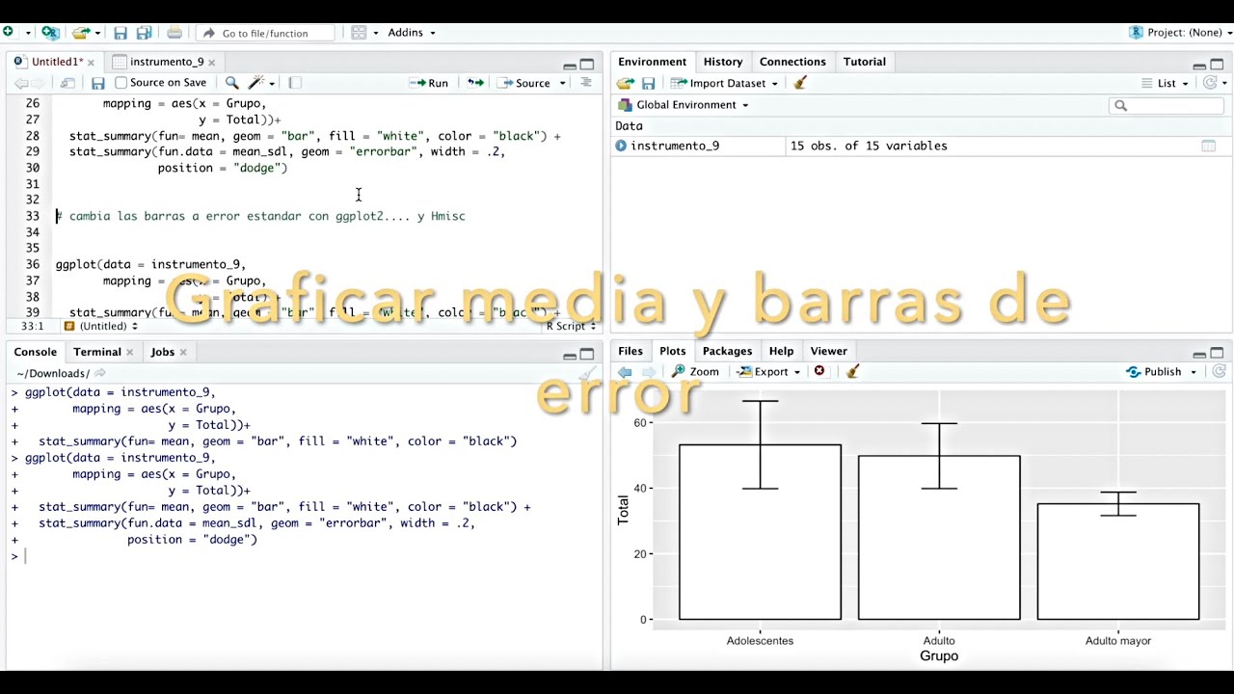Image resolution: width=1234 pixels, height=694 pixels.
Task: Expand the Source options dropdown arrow
Action: click(562, 84)
